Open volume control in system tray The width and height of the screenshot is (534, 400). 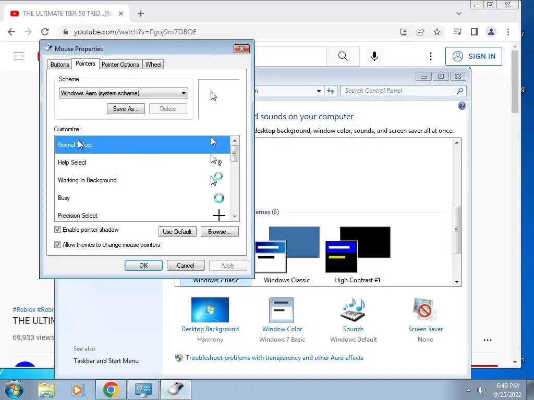[x=481, y=390]
